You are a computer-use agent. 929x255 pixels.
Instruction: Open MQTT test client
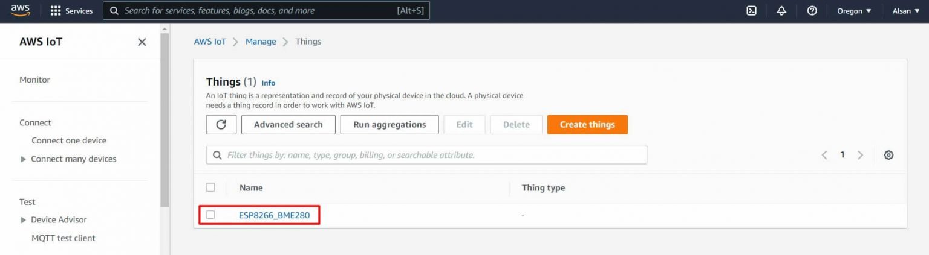(64, 238)
